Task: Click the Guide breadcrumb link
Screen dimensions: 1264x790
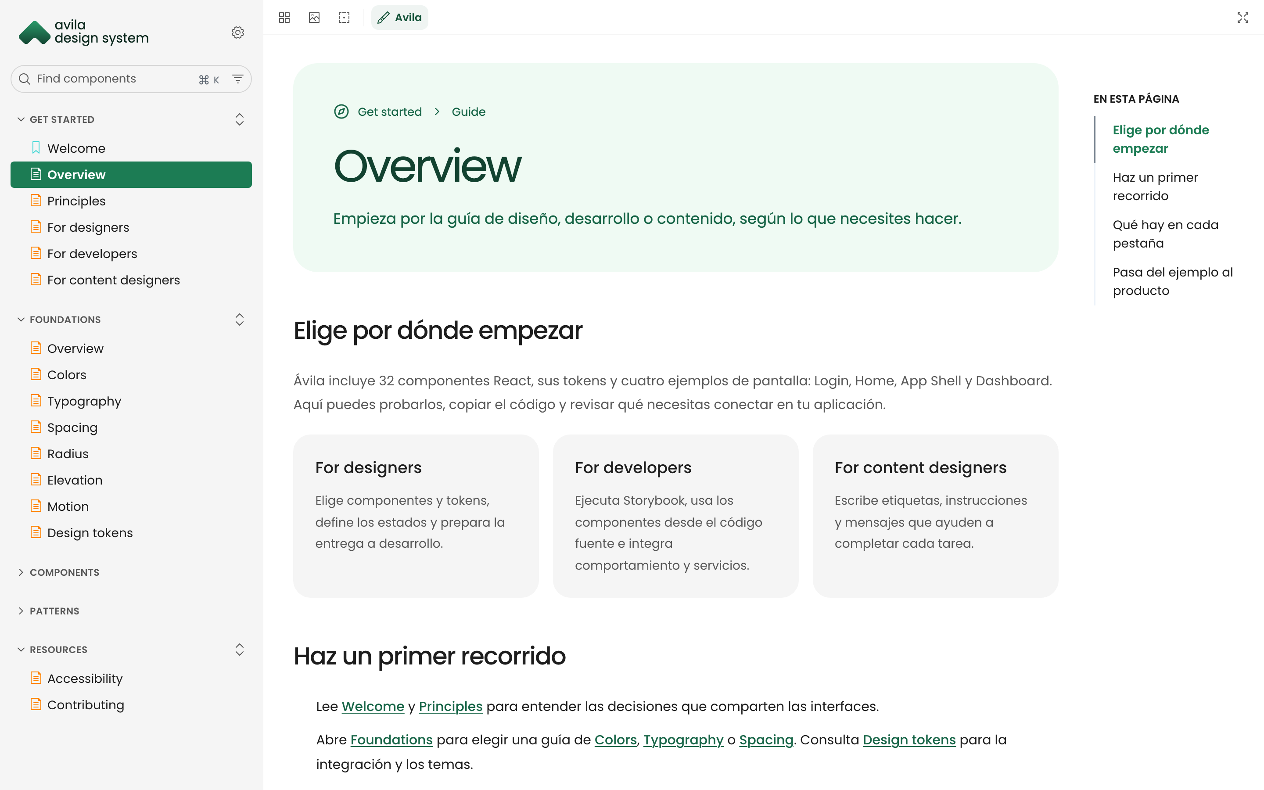Action: point(469,112)
